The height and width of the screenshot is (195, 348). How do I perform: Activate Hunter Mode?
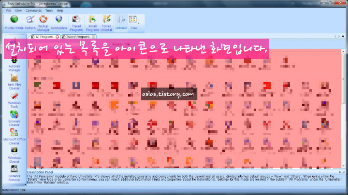14,22
